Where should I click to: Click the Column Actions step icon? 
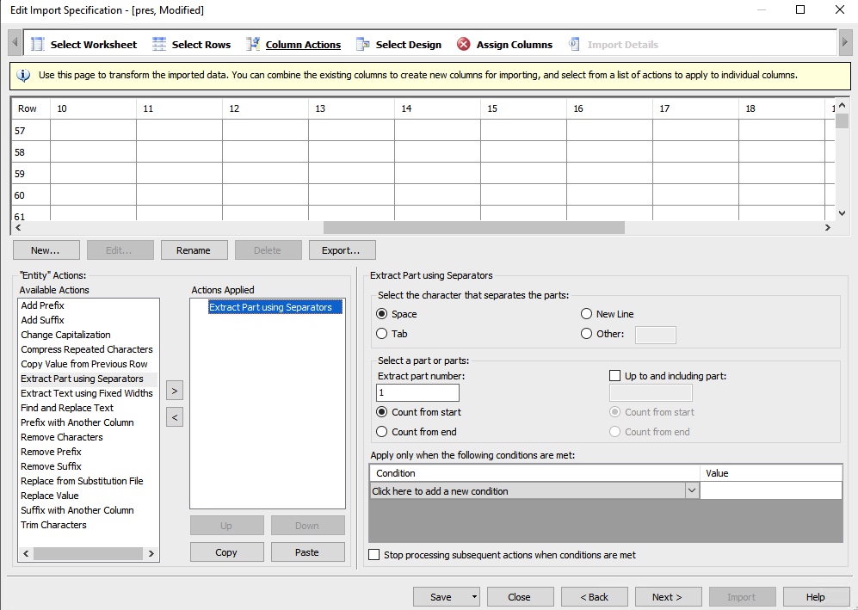[252, 43]
